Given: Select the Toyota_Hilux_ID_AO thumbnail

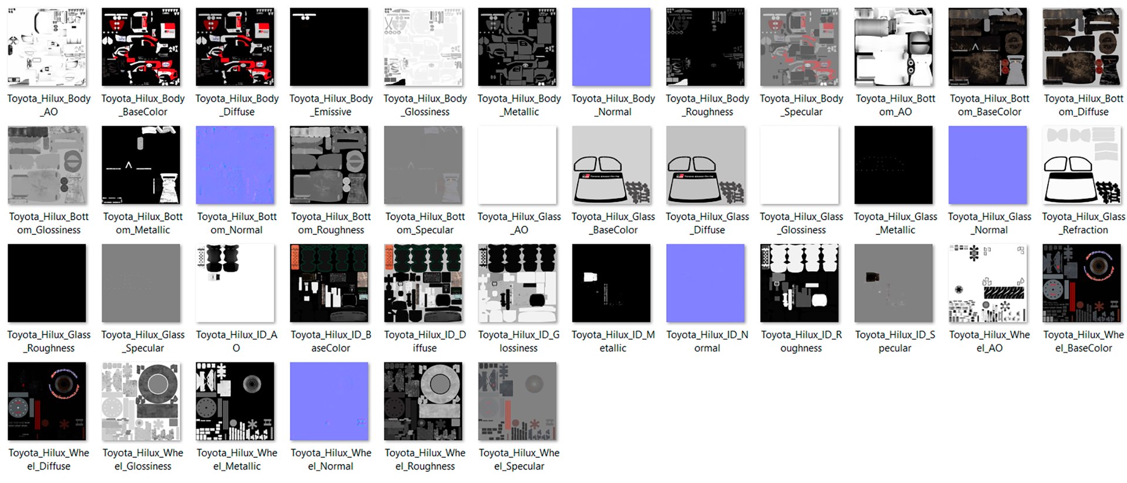Looking at the screenshot, I should pos(235,283).
